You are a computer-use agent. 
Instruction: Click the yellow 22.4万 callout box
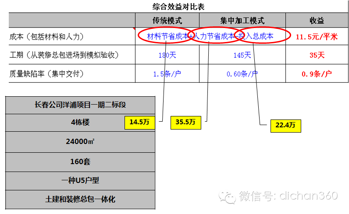(x=285, y=126)
